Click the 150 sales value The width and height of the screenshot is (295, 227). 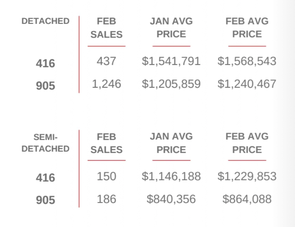click(x=106, y=176)
